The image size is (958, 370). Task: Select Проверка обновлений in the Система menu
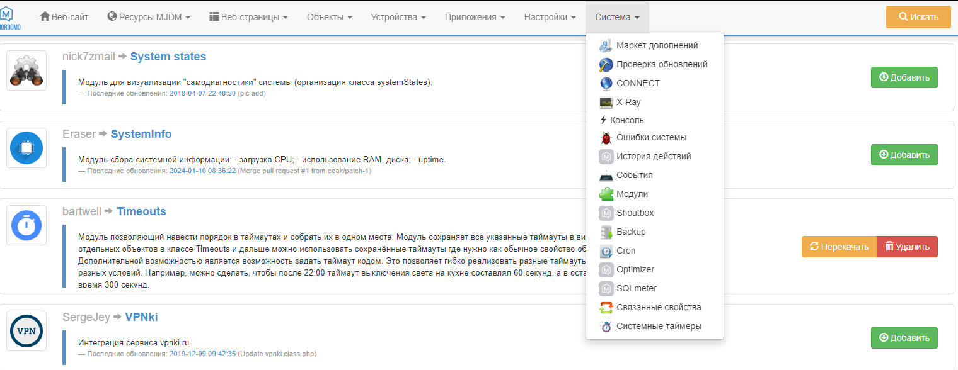click(662, 64)
